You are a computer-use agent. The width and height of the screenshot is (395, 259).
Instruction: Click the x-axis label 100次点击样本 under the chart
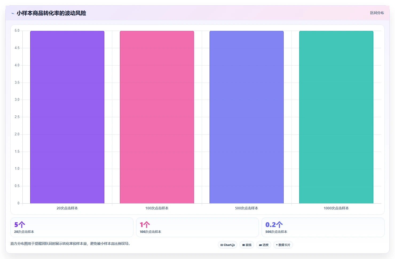(157, 208)
